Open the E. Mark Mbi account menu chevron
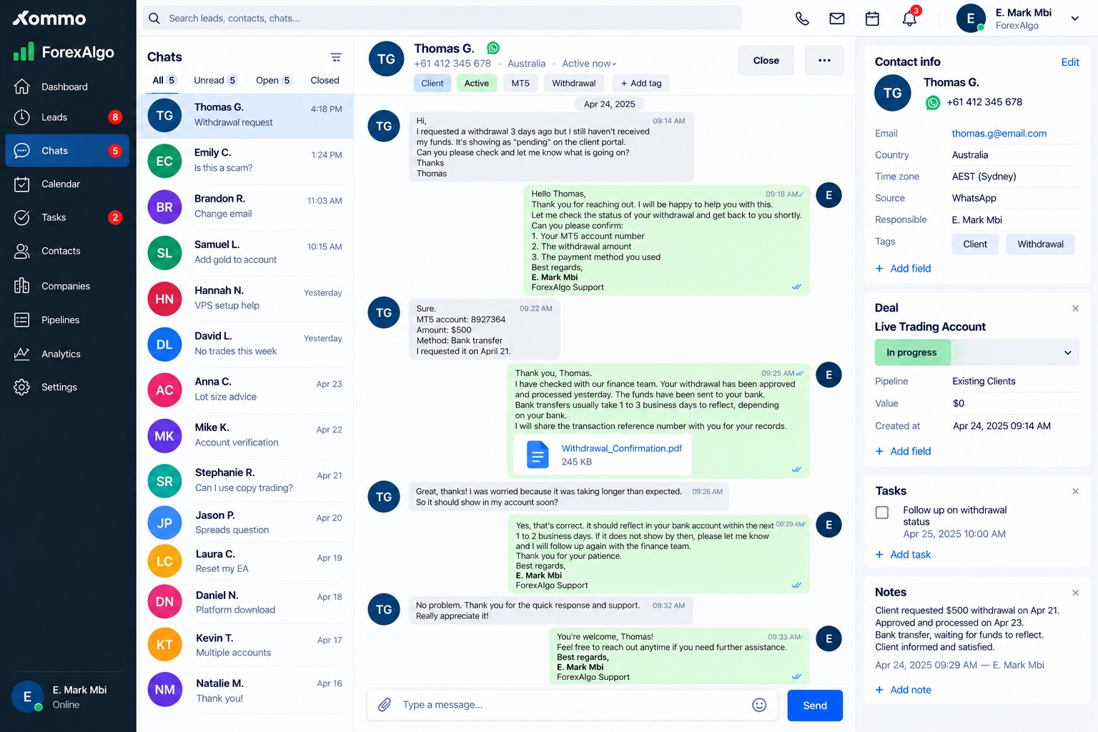The height and width of the screenshot is (732, 1098). point(1074,19)
